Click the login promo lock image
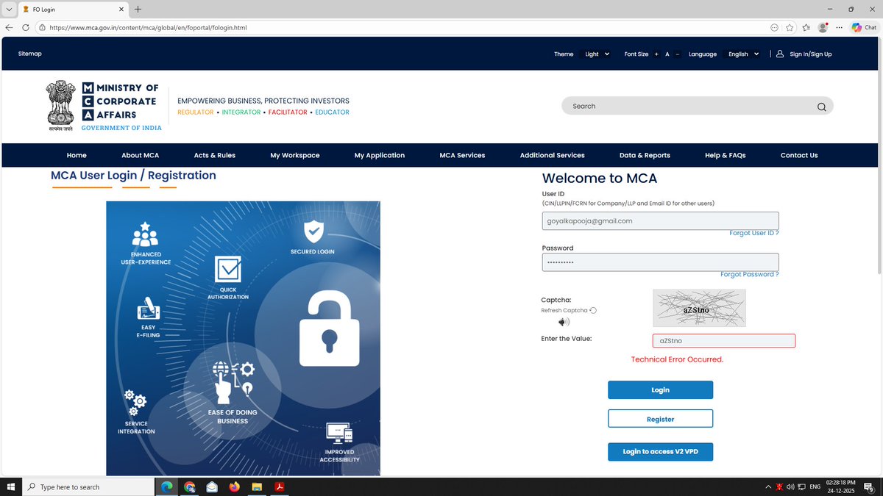This screenshot has height=496, width=883. (243, 338)
